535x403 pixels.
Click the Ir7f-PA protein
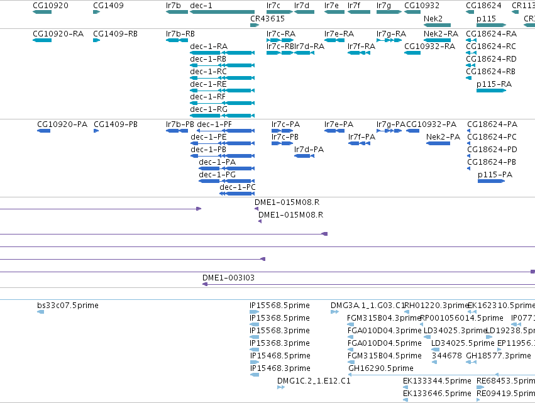tap(359, 144)
